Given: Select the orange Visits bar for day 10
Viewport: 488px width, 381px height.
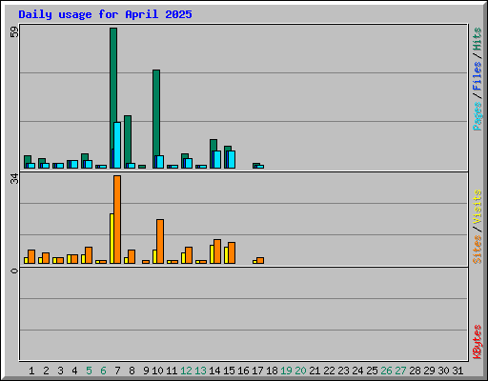Looking at the screenshot, I should point(160,241).
